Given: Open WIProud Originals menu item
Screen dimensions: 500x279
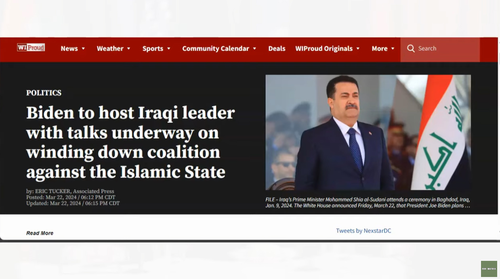Looking at the screenshot, I should tap(324, 48).
